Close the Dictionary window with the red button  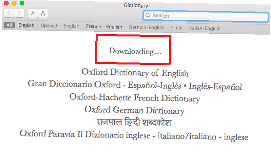7,3
